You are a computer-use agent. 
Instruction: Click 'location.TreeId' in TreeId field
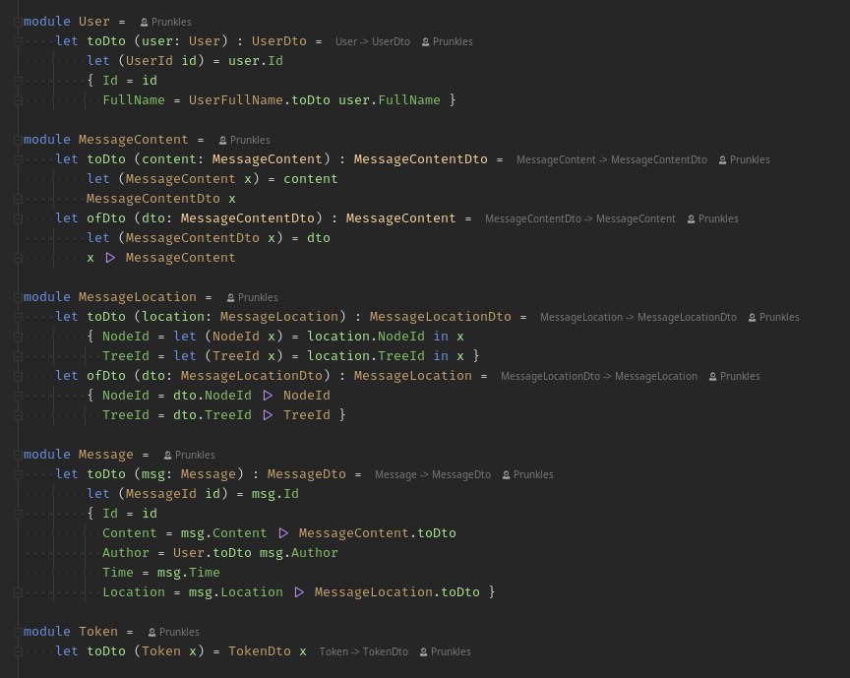click(365, 356)
